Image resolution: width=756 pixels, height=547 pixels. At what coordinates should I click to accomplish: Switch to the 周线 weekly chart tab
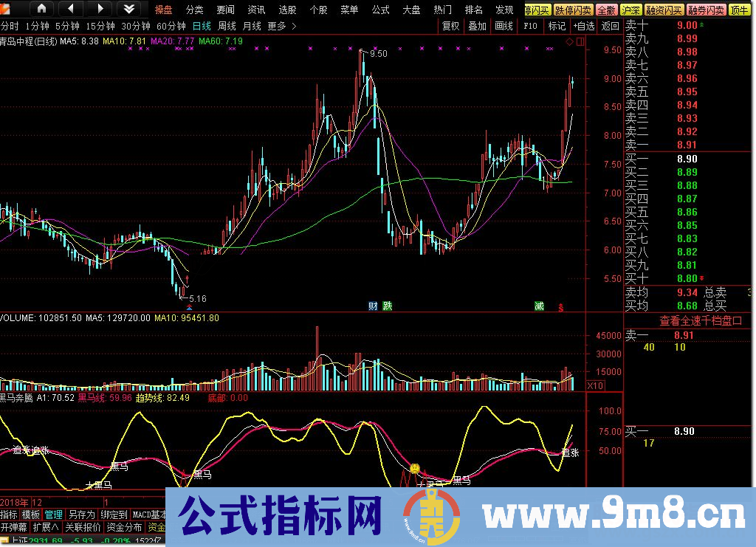pyautogui.click(x=227, y=24)
